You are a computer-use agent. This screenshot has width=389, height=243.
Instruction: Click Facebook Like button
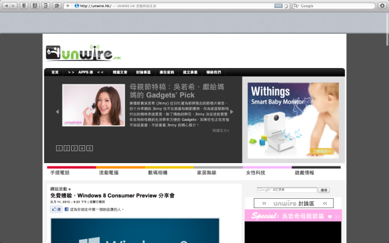click(x=56, y=209)
